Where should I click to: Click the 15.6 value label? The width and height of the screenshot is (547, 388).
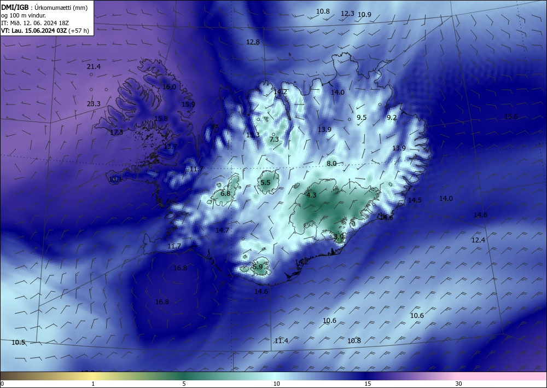point(511,116)
